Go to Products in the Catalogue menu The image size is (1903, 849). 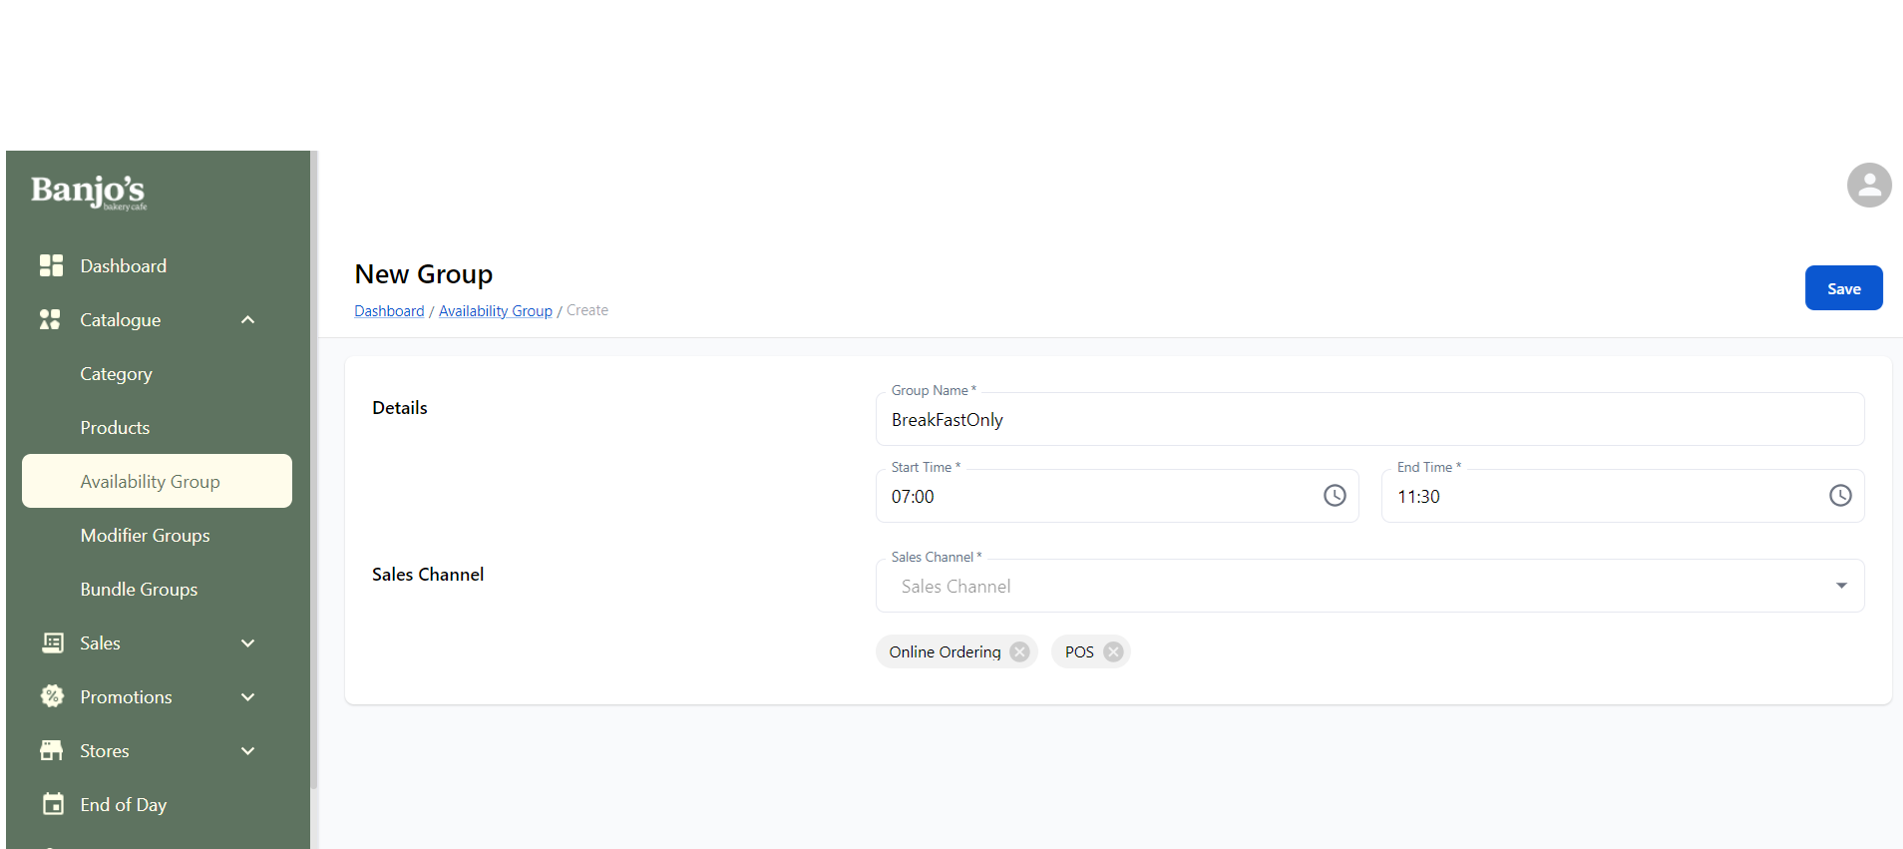pyautogui.click(x=115, y=428)
